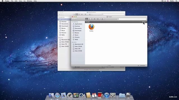
Task: Open Address Book in the Dock
Action: (x=88, y=95)
